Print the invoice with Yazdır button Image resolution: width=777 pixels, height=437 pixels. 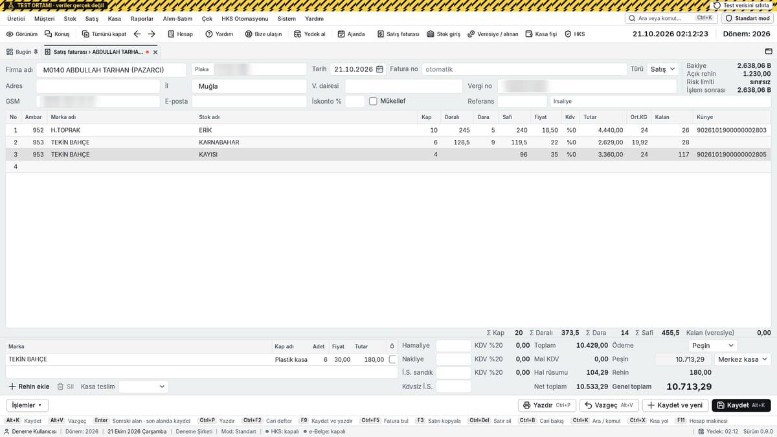click(x=547, y=405)
